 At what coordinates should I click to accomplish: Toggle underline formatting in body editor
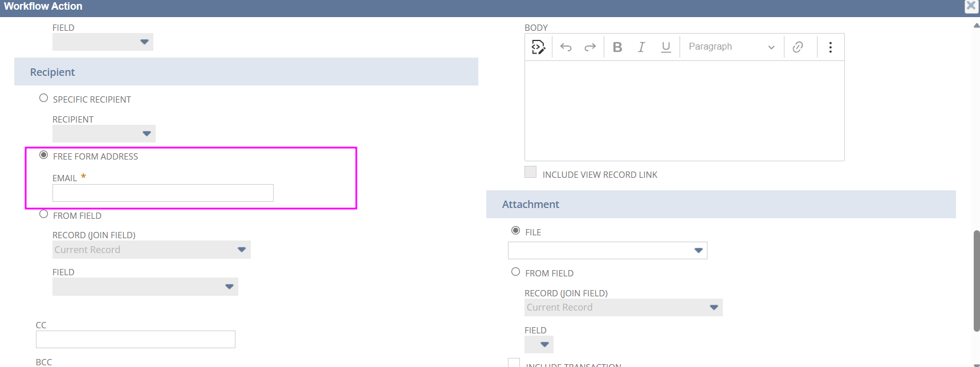pyautogui.click(x=665, y=47)
